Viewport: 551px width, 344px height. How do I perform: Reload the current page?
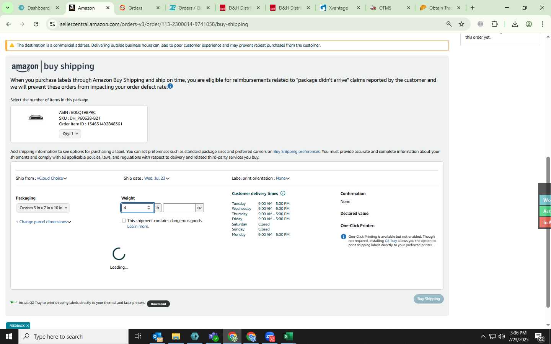click(36, 24)
